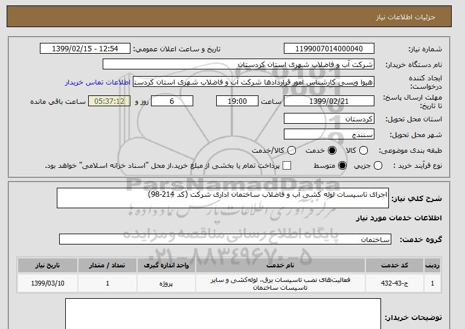The width and height of the screenshot is (465, 329).
Task: Click the buyer organization name field
Action: coord(239,65)
